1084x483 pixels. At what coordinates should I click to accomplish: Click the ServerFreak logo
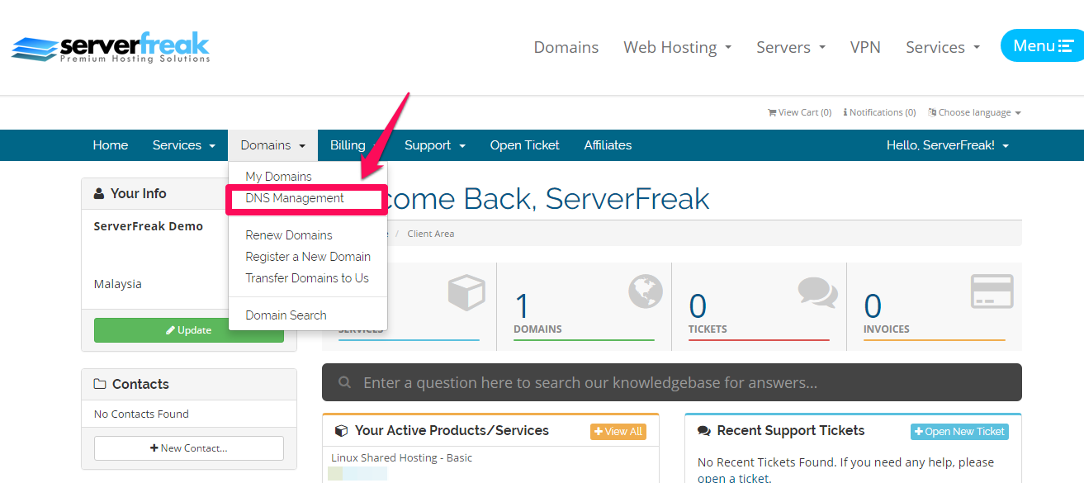(x=111, y=47)
